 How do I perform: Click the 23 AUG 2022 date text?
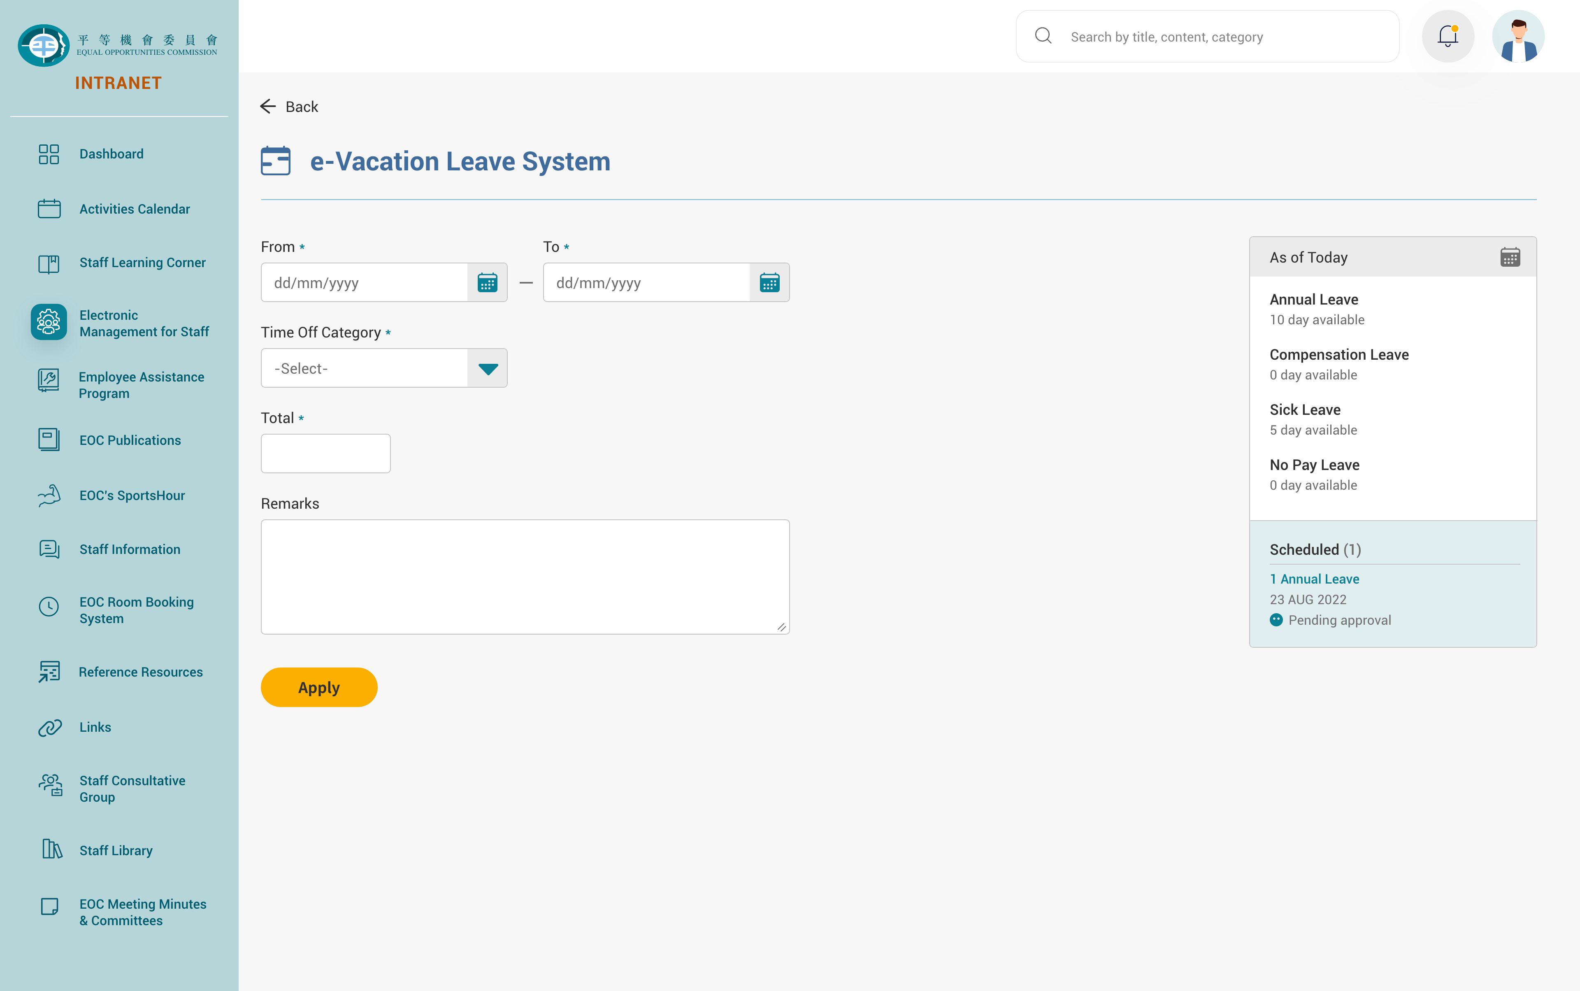coord(1308,600)
